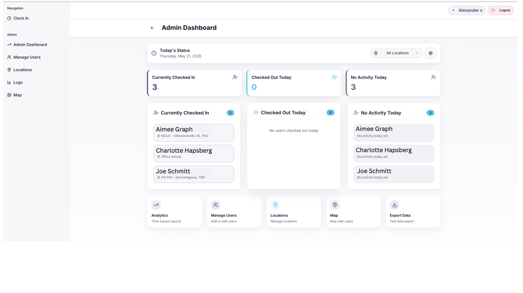Click the location pin in Charlotte Hapsberg's checked-in entry
The width and height of the screenshot is (523, 293).
pos(158,157)
